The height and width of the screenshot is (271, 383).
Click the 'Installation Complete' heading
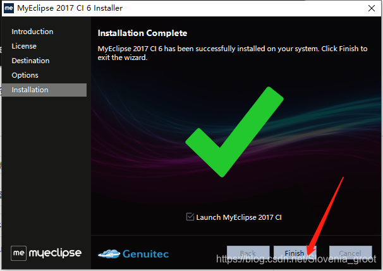[x=142, y=33]
